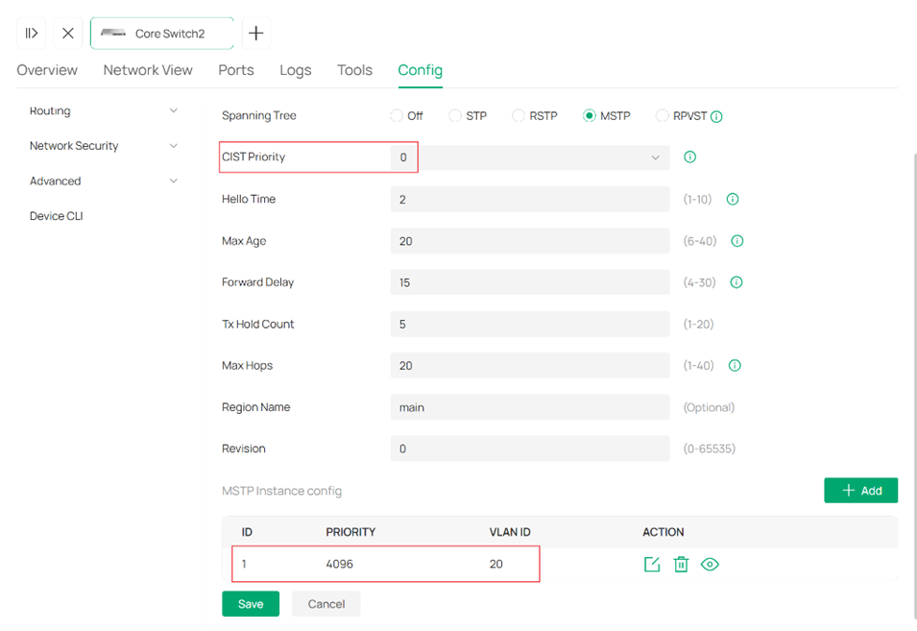
Task: Turn spanning tree Off with the radio button
Action: click(x=397, y=116)
